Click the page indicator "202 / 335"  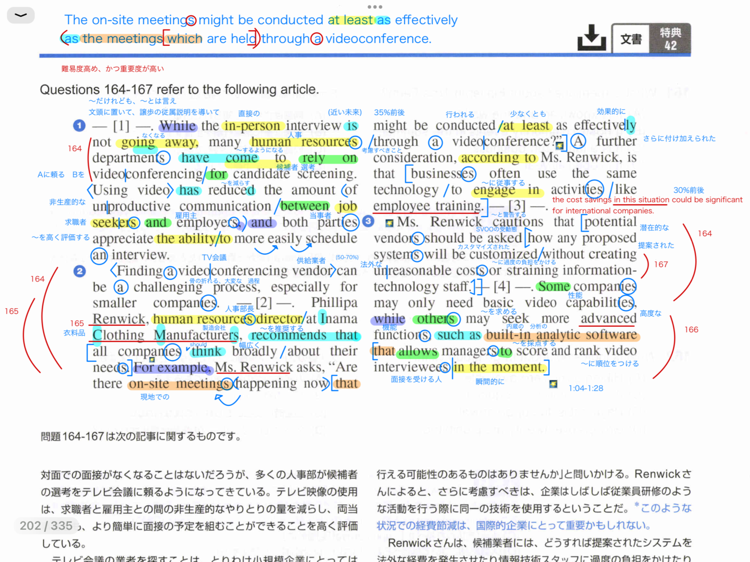click(x=46, y=526)
